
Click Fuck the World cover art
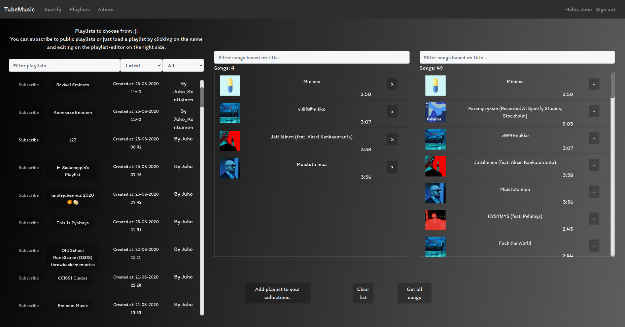pos(436,247)
